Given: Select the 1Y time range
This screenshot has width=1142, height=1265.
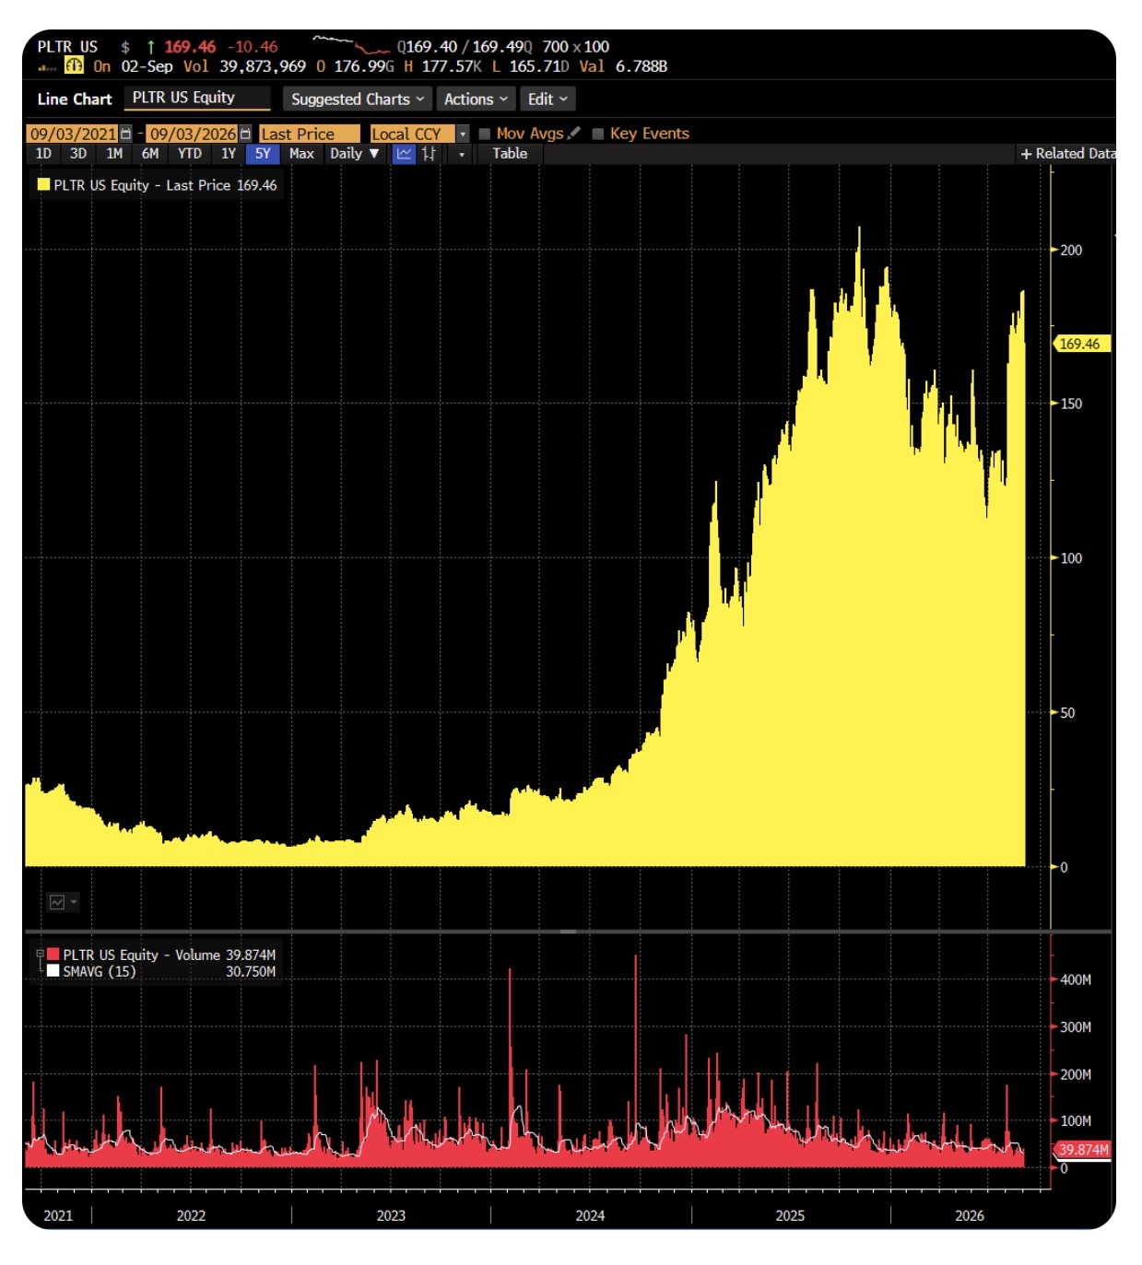Looking at the screenshot, I should 229,154.
